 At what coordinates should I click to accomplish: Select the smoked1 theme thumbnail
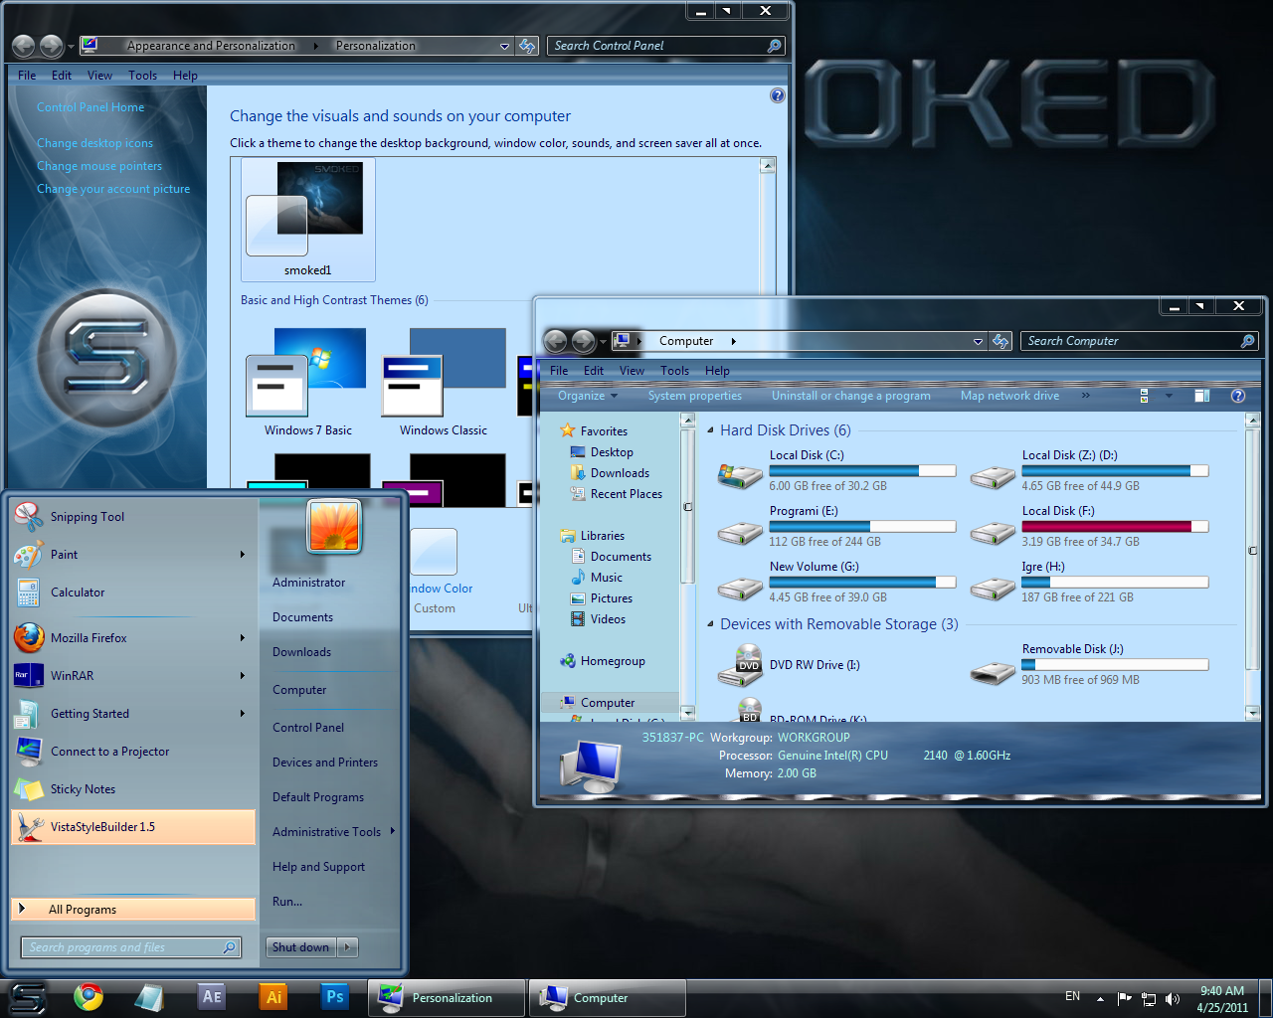coord(308,219)
